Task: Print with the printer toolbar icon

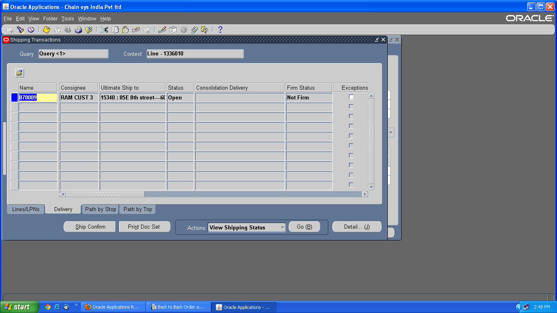Action: [x=78, y=30]
